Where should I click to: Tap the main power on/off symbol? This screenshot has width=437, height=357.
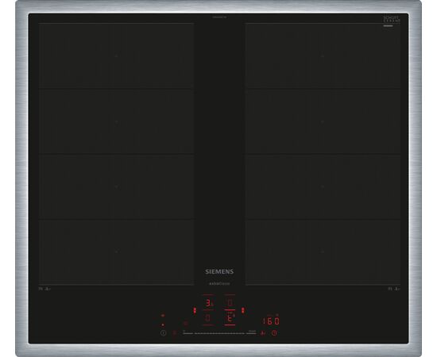164,332
